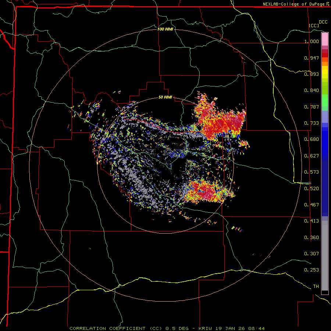Click the 0.787 scale value
The height and width of the screenshot is (331, 331).
[312, 107]
